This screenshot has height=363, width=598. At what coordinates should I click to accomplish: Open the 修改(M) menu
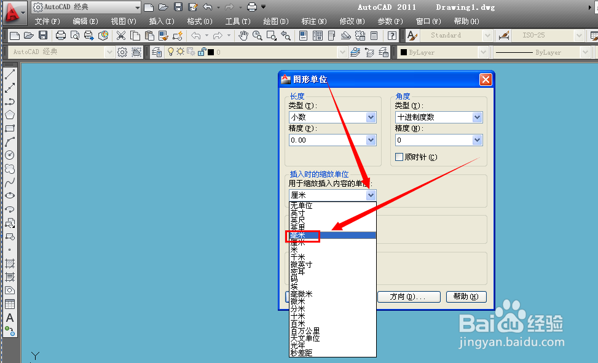(x=352, y=21)
